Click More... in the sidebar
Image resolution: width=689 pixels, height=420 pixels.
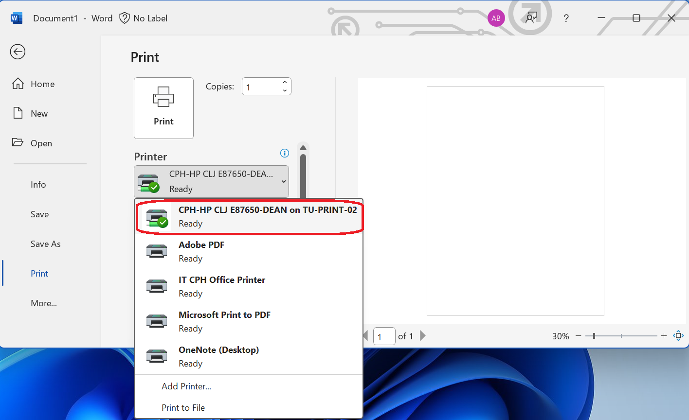(x=44, y=303)
